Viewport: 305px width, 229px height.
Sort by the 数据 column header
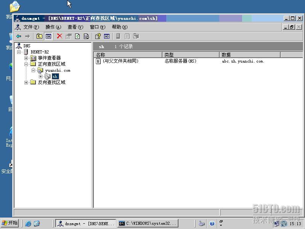250,55
